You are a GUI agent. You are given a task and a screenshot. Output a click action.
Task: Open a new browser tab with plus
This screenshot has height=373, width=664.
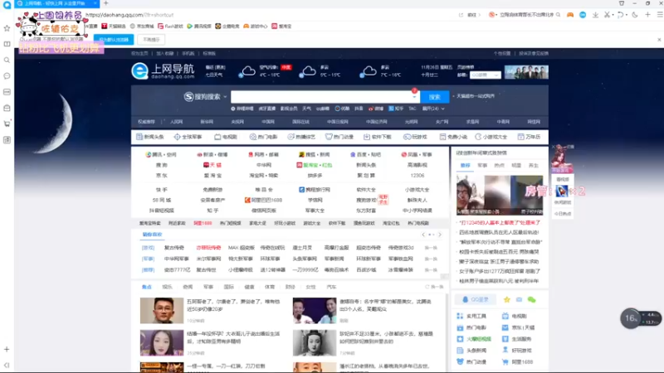point(106,3)
